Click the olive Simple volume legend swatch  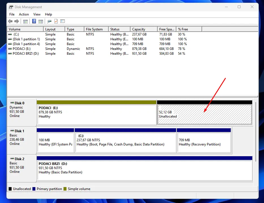pyautogui.click(x=65, y=189)
